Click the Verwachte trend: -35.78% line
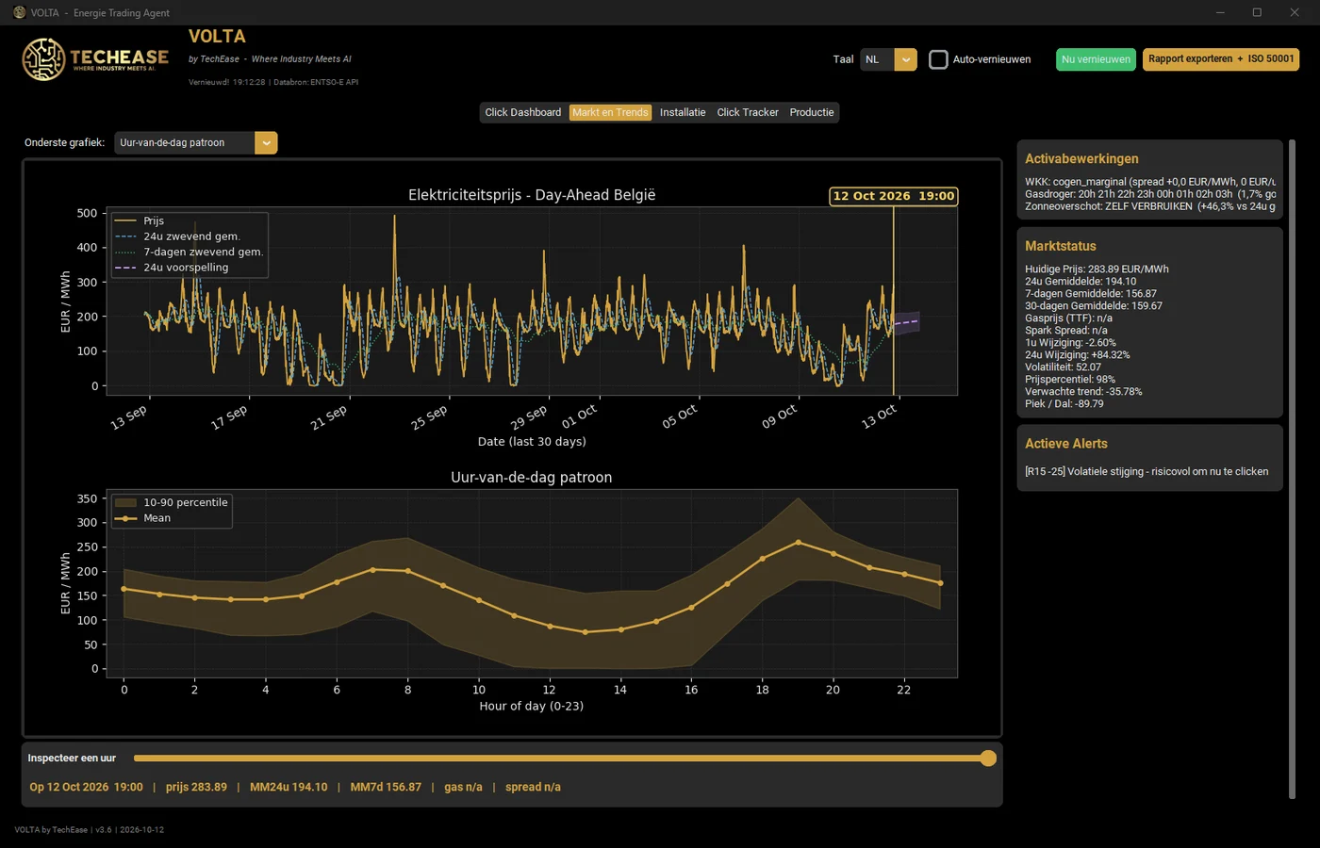This screenshot has height=848, width=1320. click(x=1083, y=391)
